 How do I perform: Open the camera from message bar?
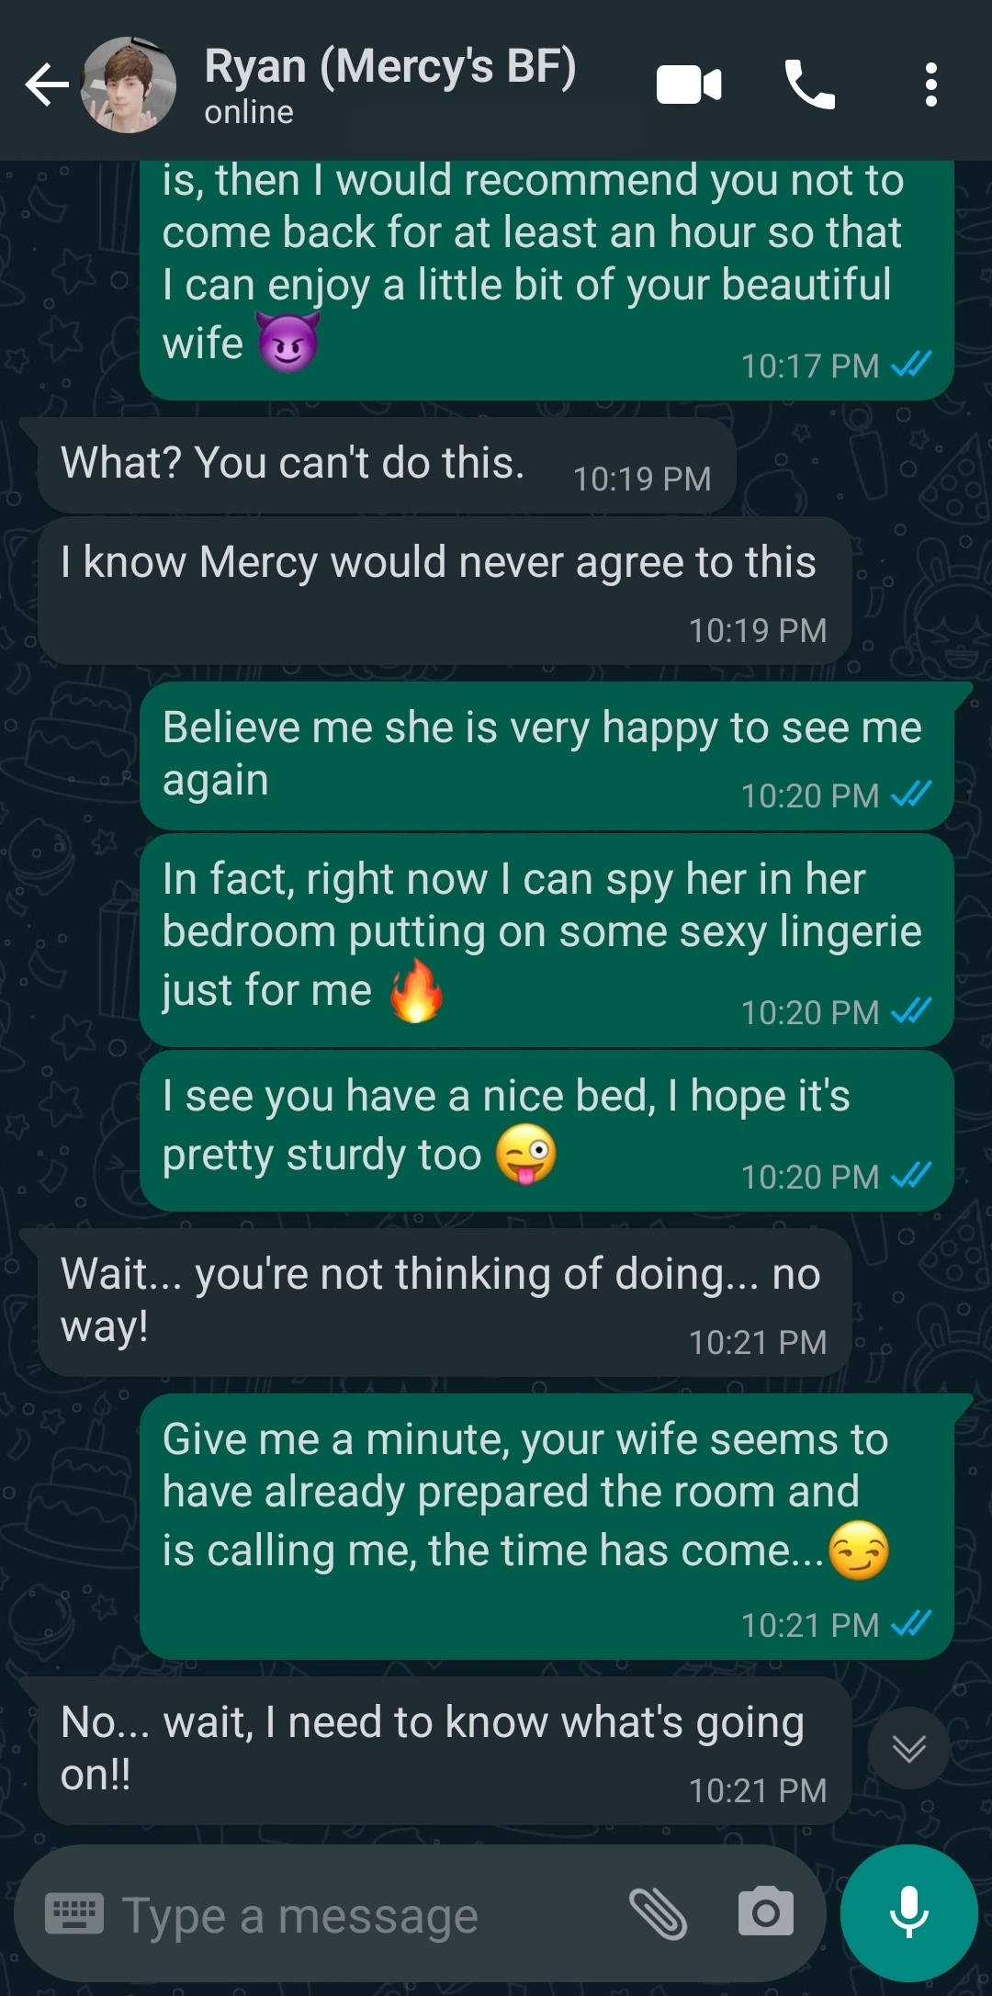[x=766, y=1913]
